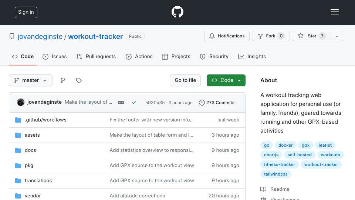Open the hamburger navigation menu
The width and height of the screenshot is (355, 200).
(334, 12)
